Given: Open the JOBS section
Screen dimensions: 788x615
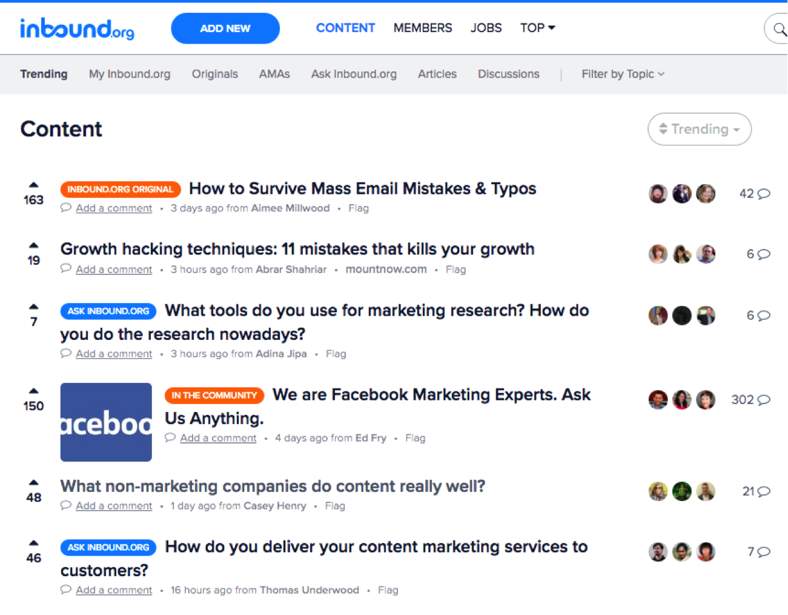Looking at the screenshot, I should [486, 28].
